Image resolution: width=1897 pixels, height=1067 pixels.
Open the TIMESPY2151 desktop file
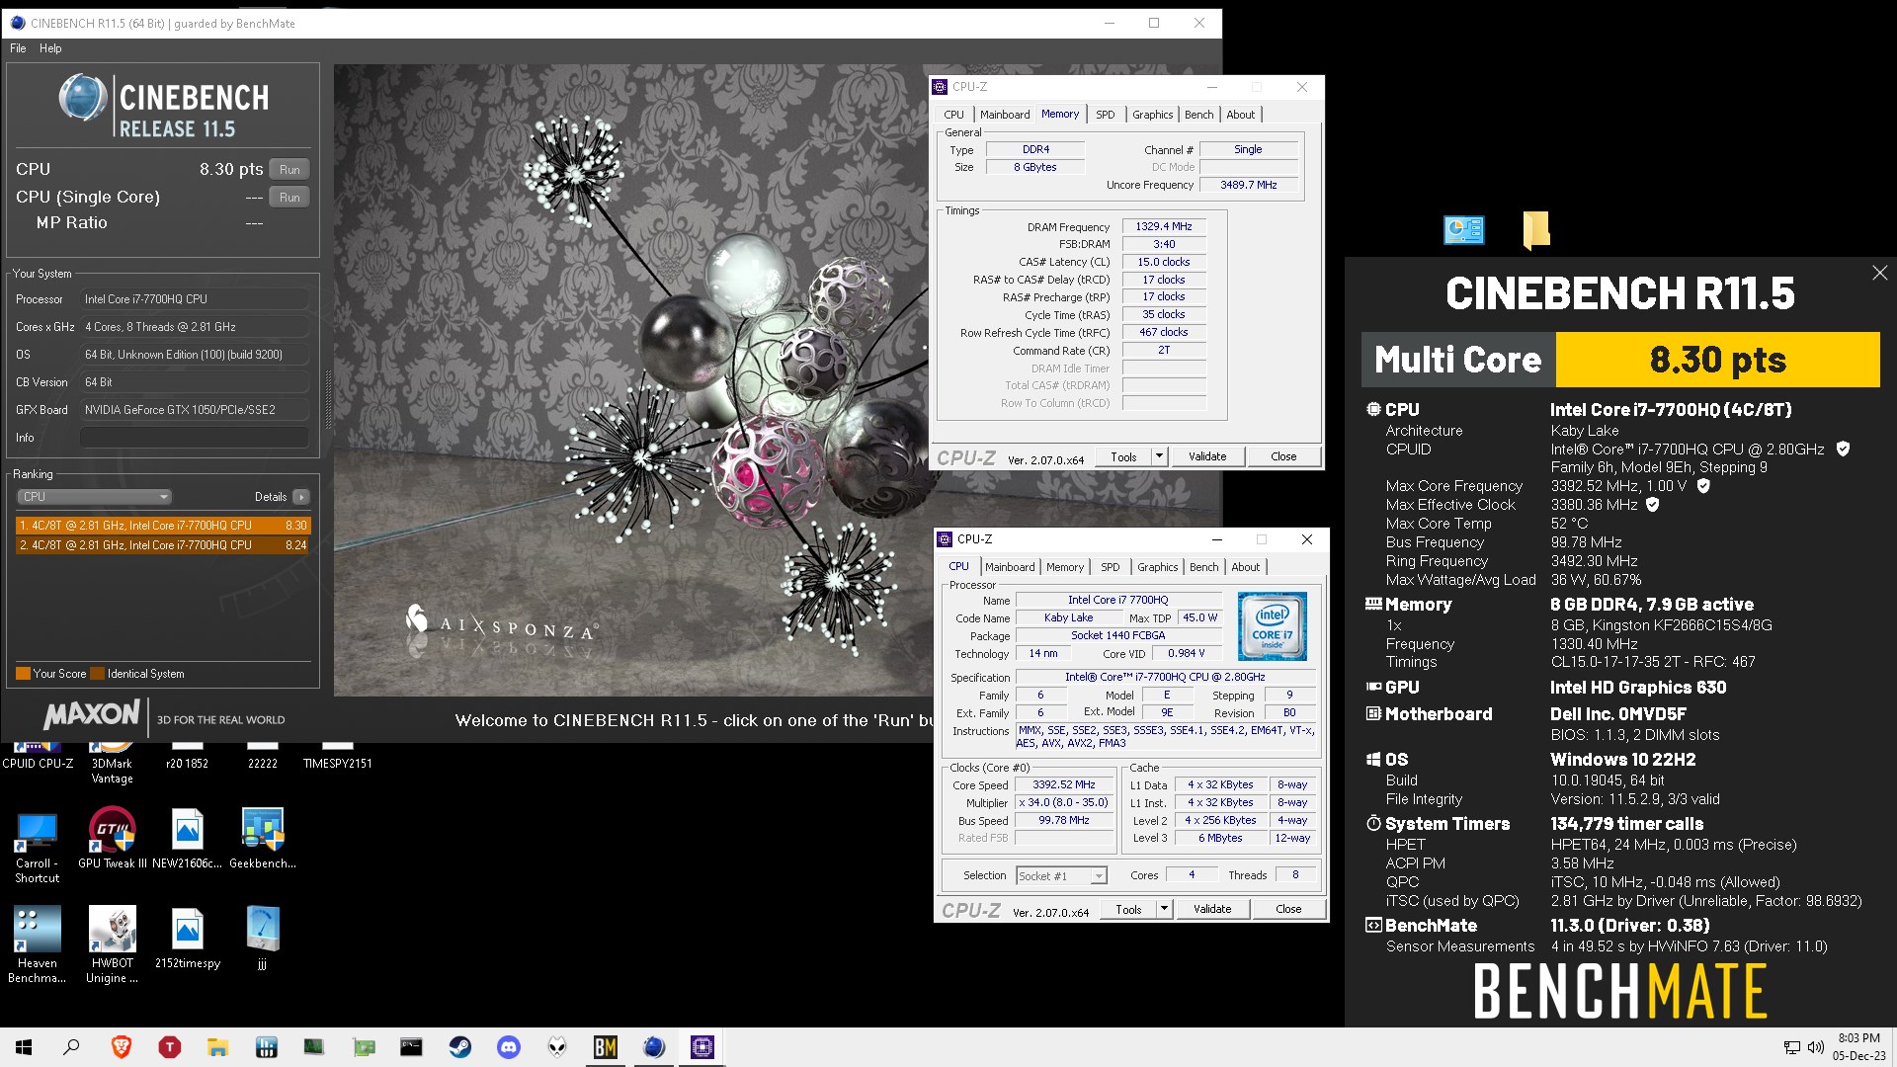pyautogui.click(x=337, y=757)
